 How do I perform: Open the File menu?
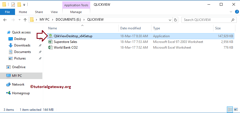point(7,12)
